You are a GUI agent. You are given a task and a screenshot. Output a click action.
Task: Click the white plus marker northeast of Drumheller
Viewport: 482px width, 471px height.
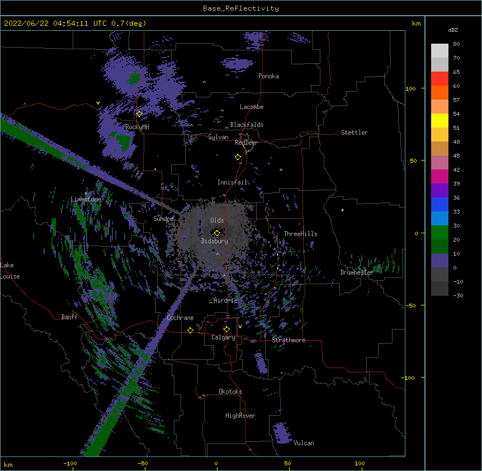coord(342,210)
